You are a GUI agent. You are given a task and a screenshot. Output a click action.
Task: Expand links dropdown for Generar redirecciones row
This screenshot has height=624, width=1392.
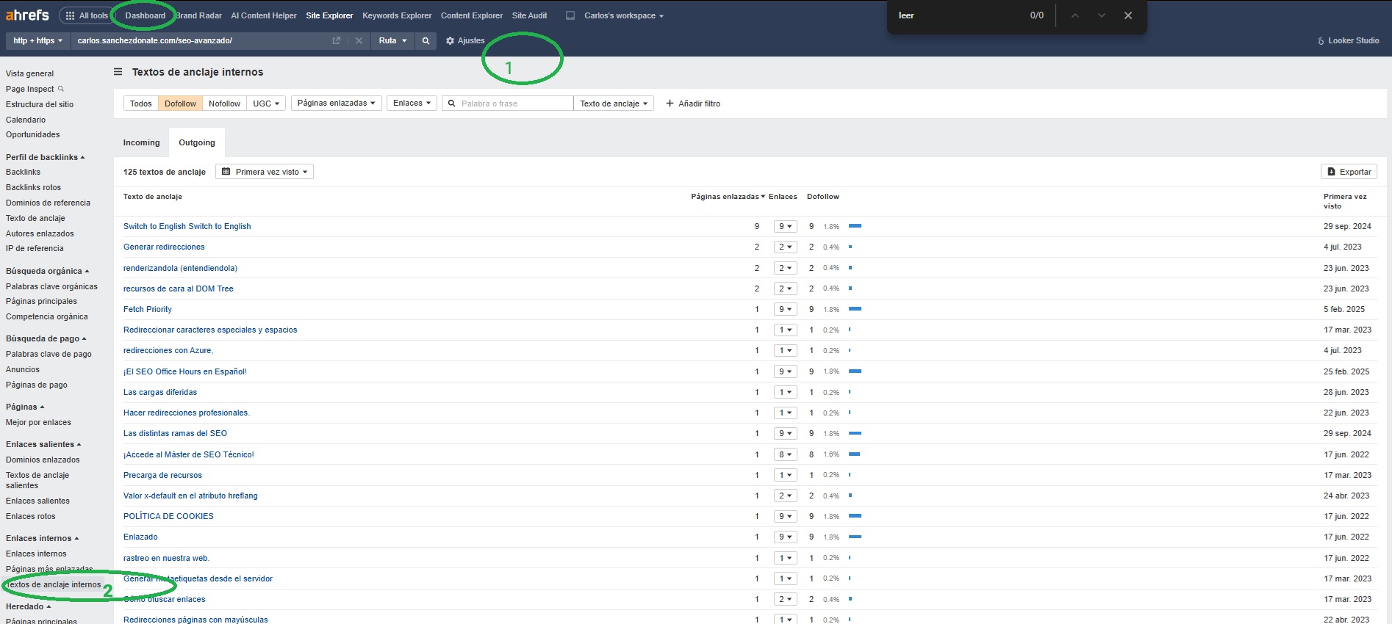785,247
